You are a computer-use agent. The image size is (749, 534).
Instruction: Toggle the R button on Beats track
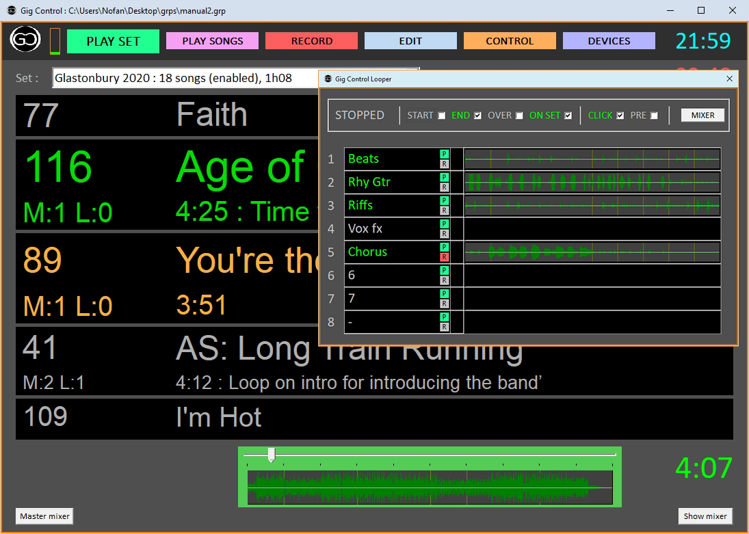tap(444, 164)
